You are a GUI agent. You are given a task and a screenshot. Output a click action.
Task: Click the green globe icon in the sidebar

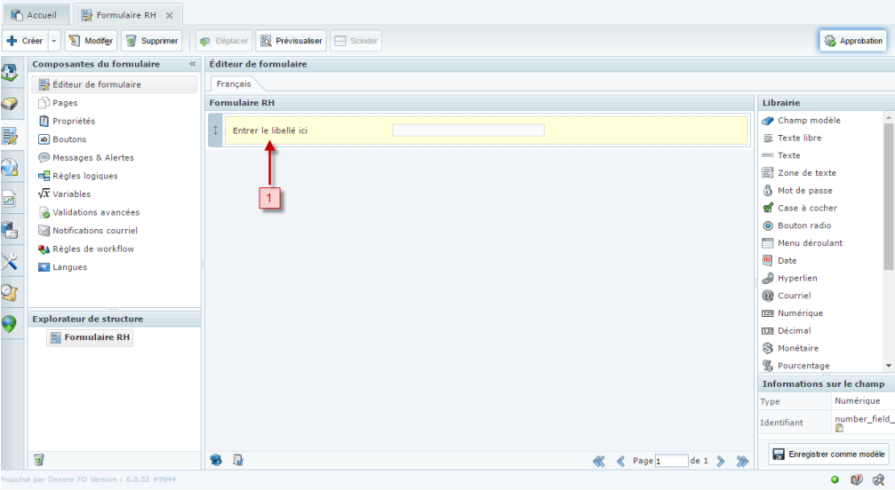tap(9, 324)
